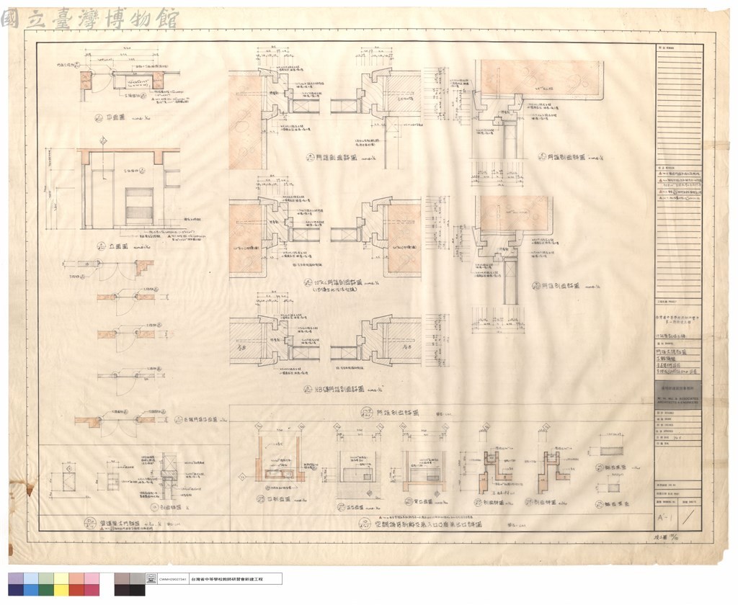Click the gray M. H. Wu & Associates stamp
The height and width of the screenshot is (605, 738).
coord(677,395)
